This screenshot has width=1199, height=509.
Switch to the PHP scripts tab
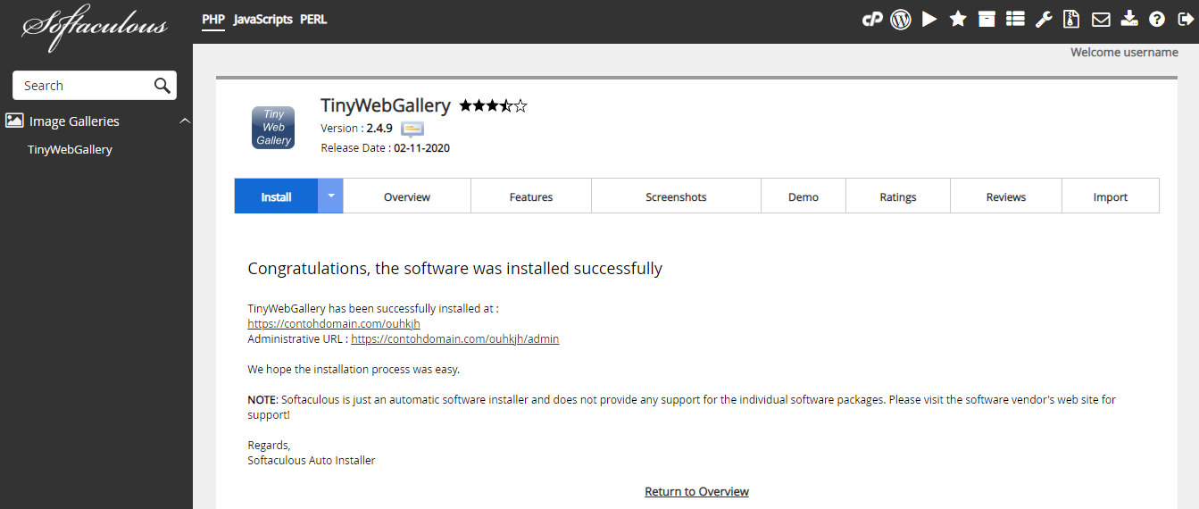(213, 20)
